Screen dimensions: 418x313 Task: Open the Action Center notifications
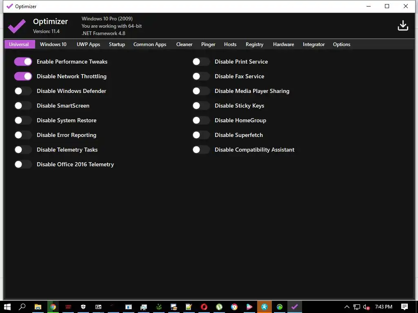(405, 307)
